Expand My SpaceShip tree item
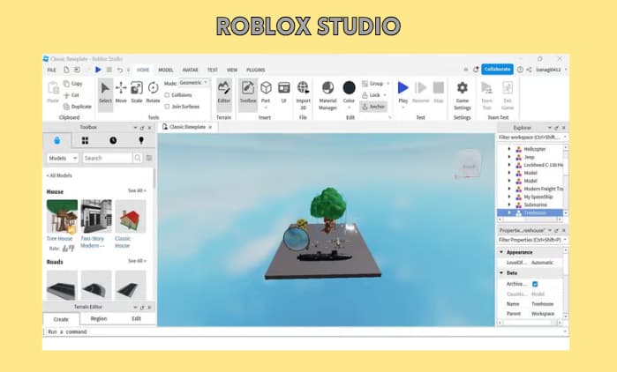 click(509, 197)
